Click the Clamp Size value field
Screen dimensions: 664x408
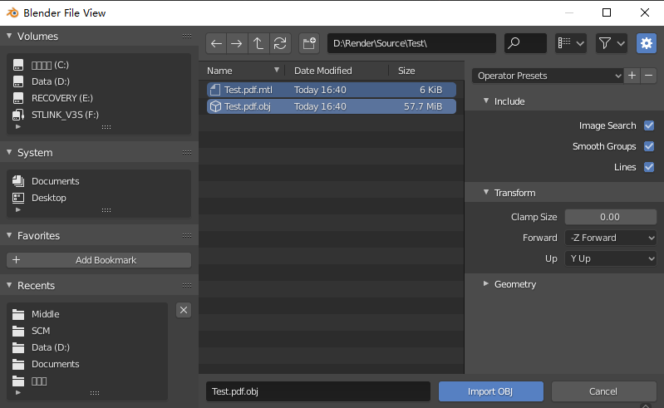[x=610, y=217]
